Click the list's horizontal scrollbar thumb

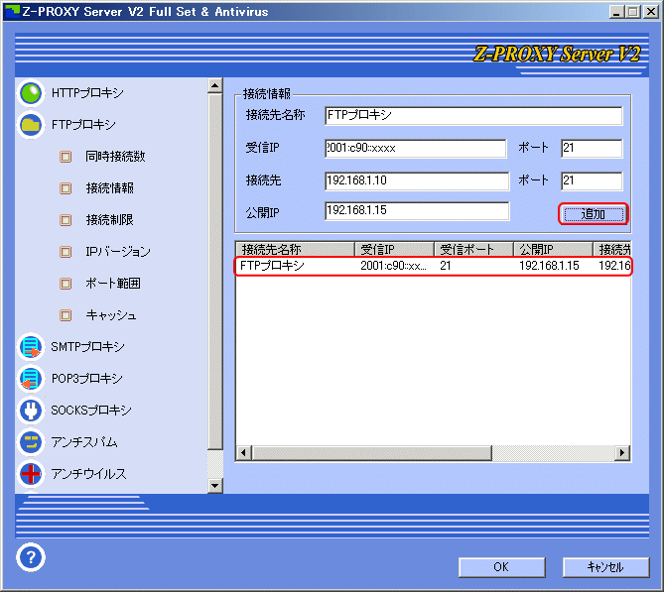(x=372, y=453)
